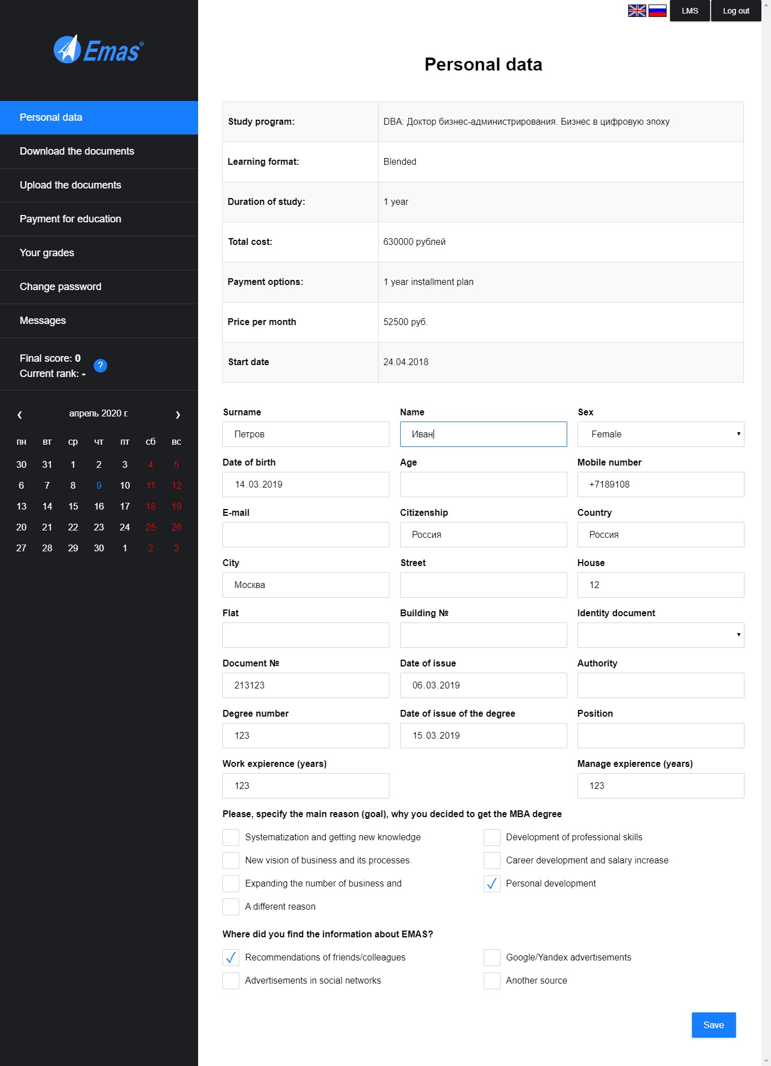Click the City field with Москва
Viewport: 771px width, 1066px height.
(306, 585)
